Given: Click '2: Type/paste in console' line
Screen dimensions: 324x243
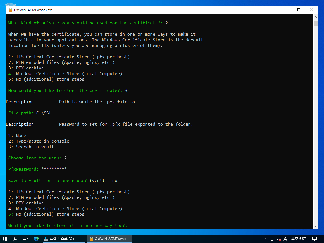Looking at the screenshot, I should 39,141.
